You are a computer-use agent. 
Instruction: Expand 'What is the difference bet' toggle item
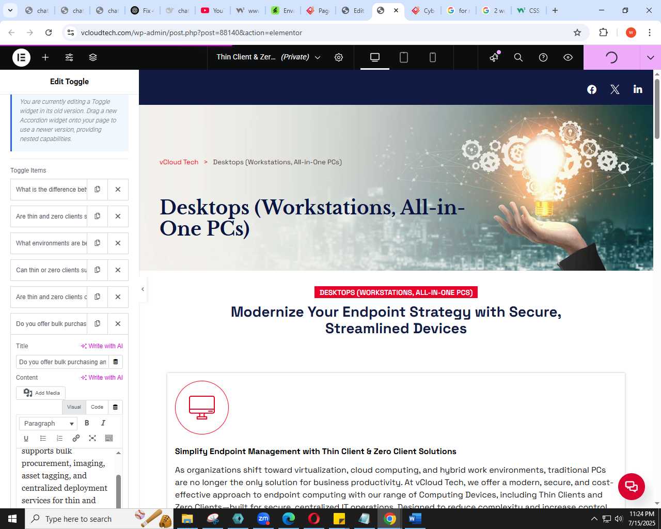click(x=49, y=190)
